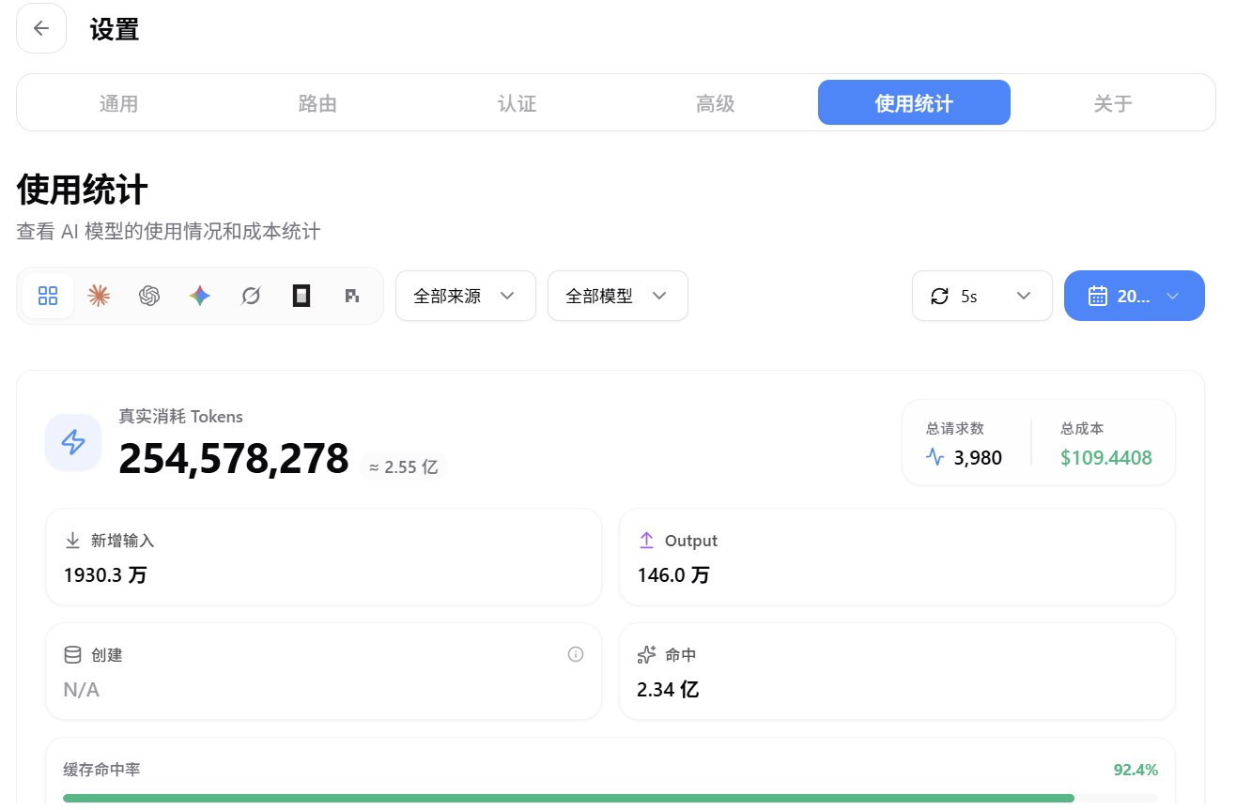Click the 缓存命中率 label
The image size is (1236, 810).
point(101,770)
